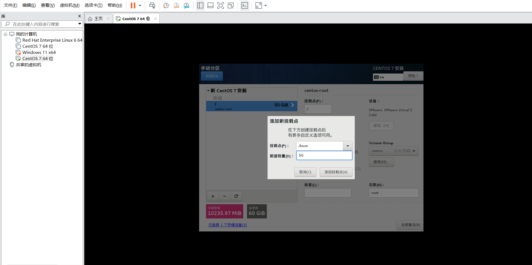Click the background 挂载点 field showing /
This screenshot has height=265, width=532.
318,109
